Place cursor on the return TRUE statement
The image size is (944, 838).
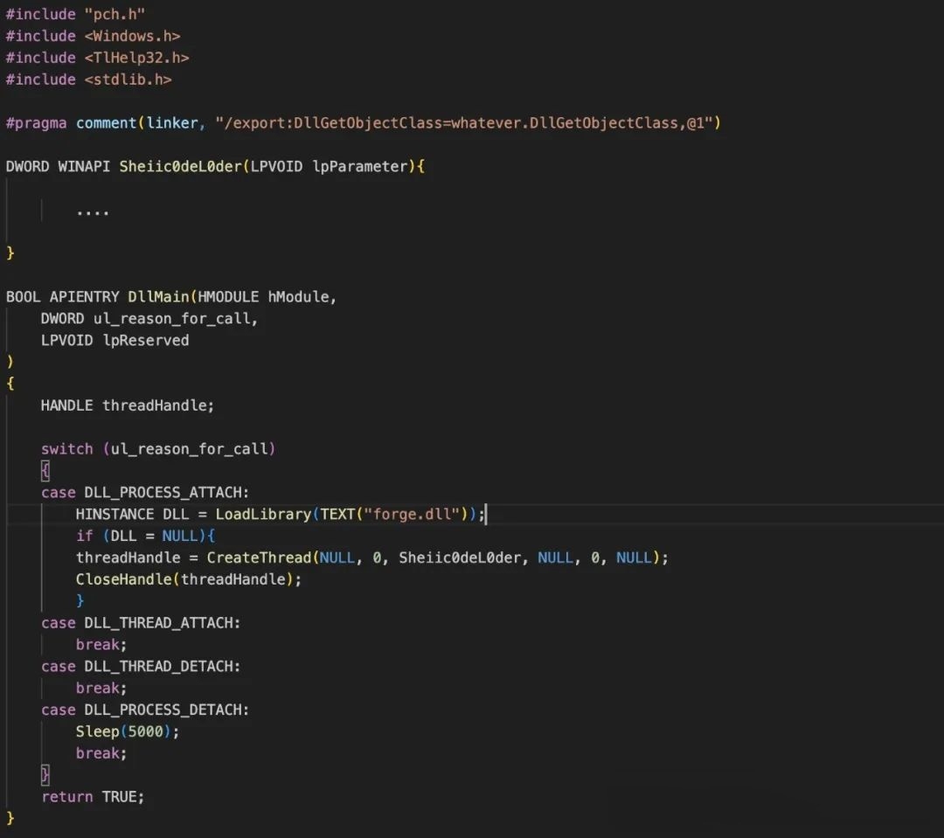click(93, 796)
